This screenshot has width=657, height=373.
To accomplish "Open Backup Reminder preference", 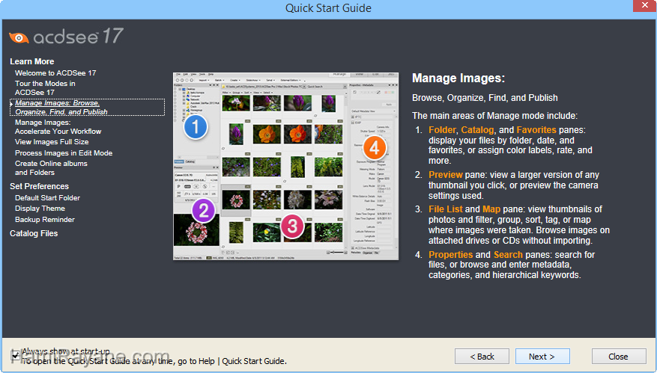I will (x=45, y=220).
